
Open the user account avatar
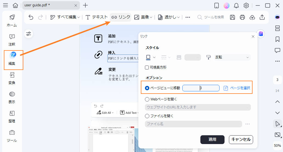226,5
